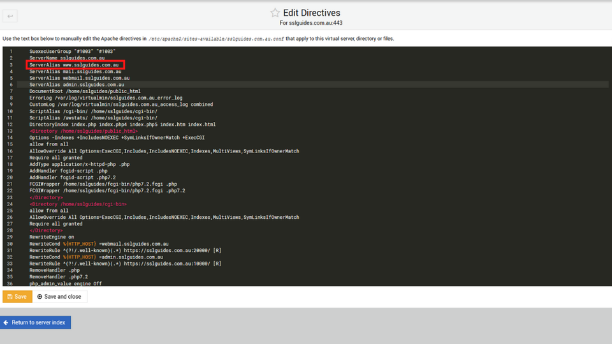Click the ServerAlias admin.sslguides.com.au line
612x344 pixels.
(76, 84)
